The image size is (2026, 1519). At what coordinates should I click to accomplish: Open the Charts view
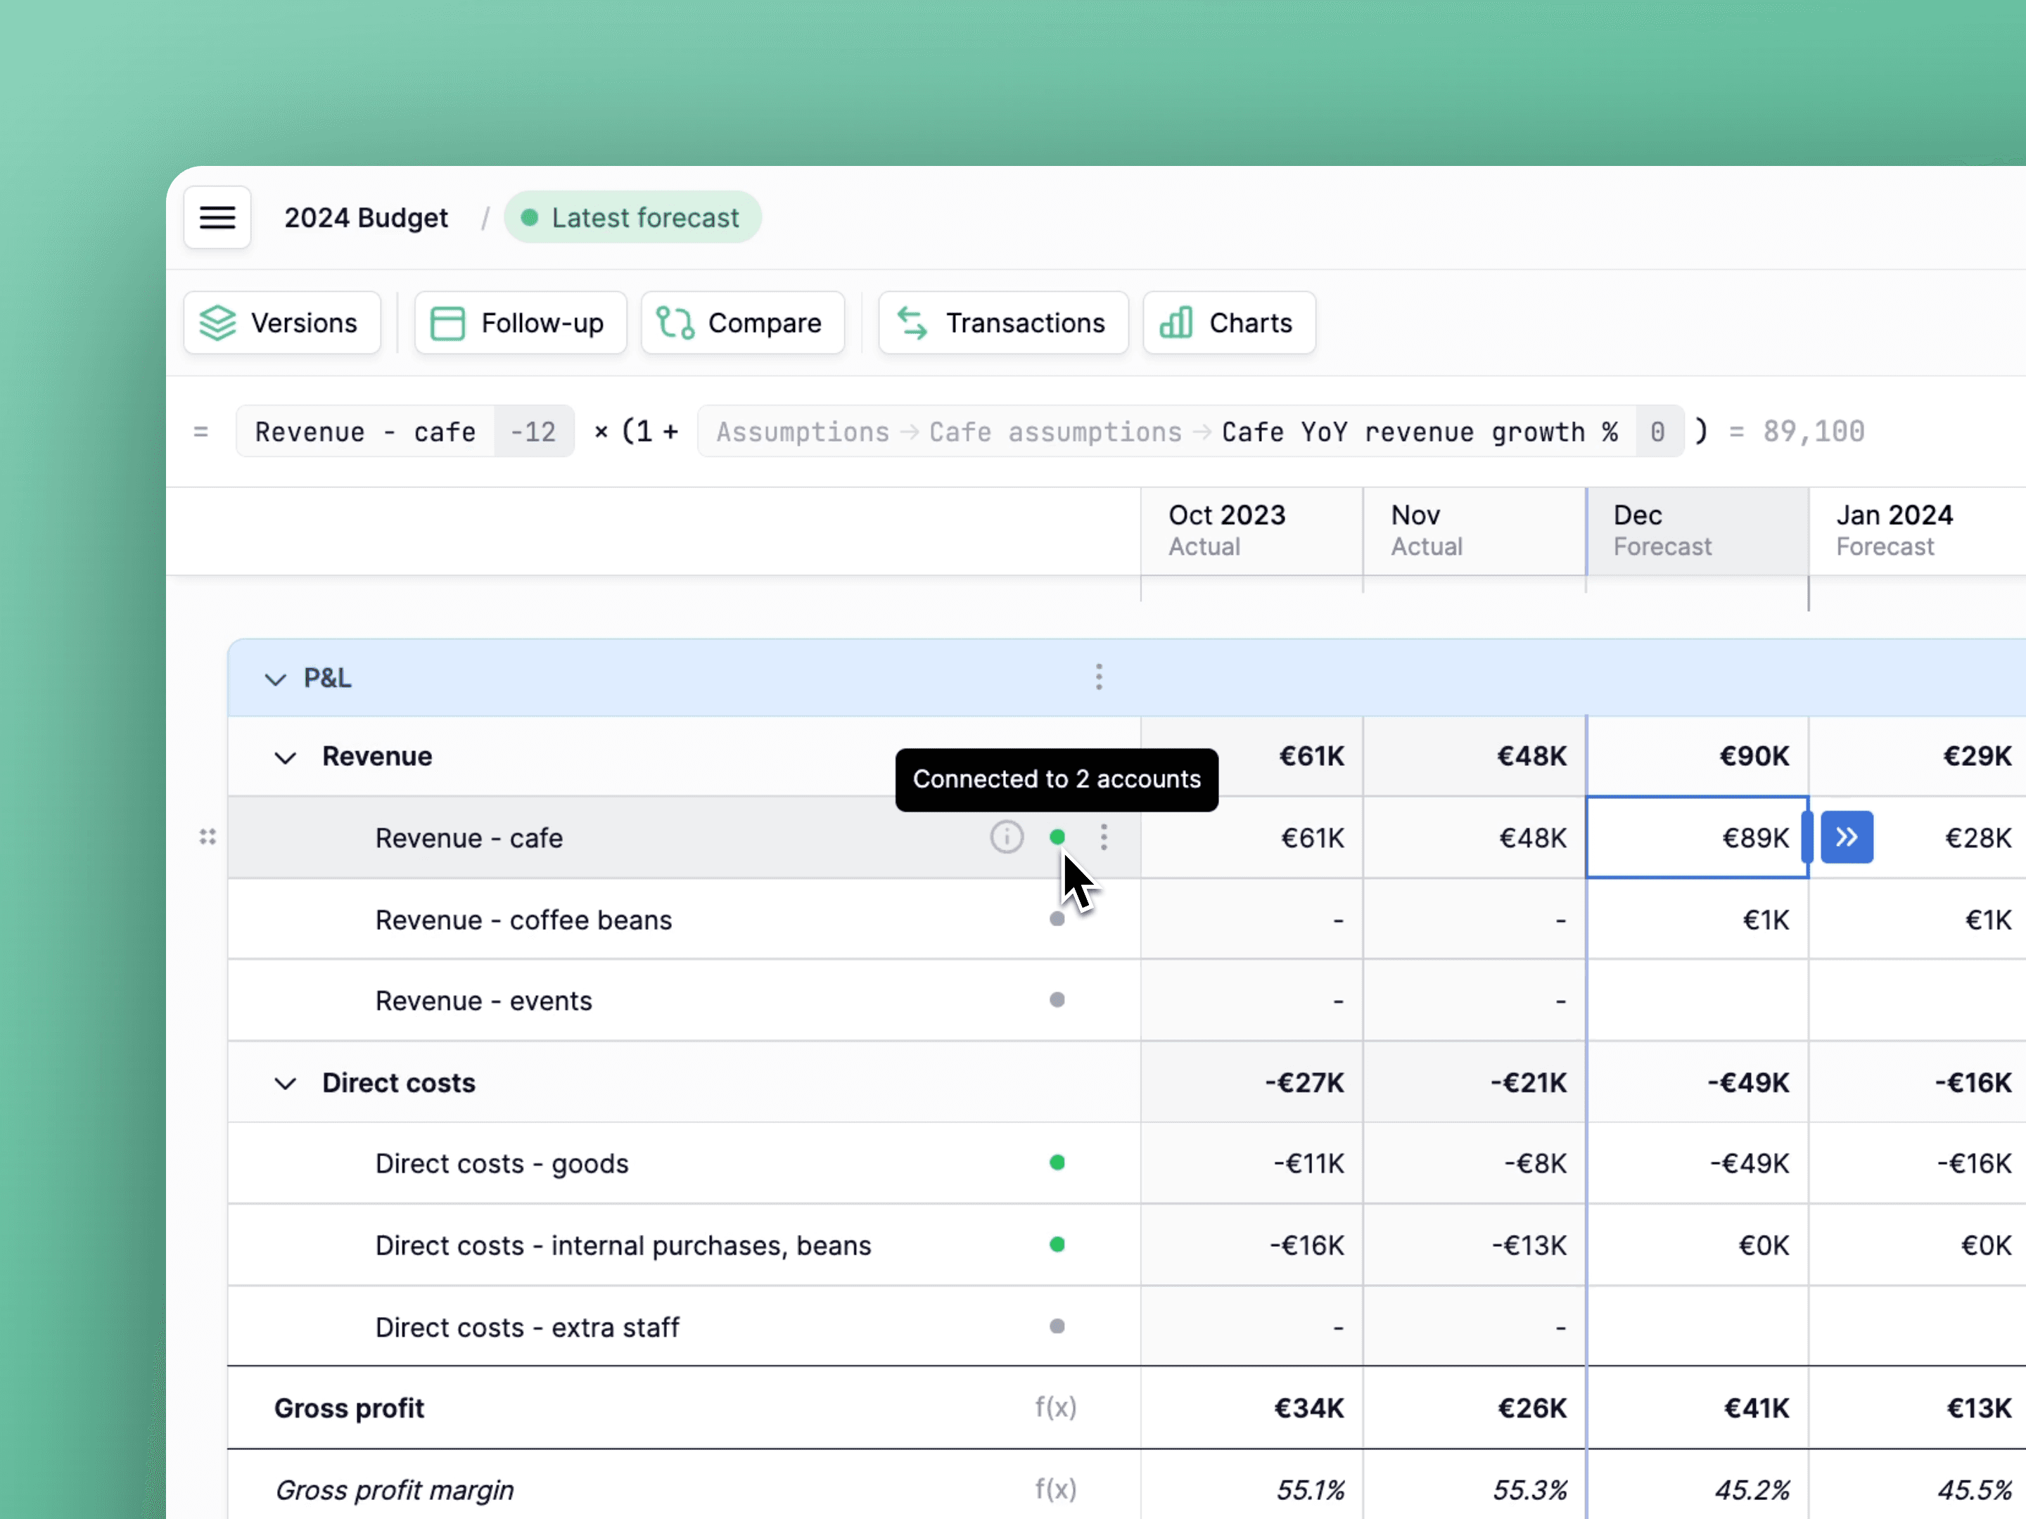tap(1229, 322)
